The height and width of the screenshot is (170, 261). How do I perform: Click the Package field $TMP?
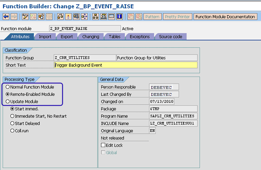[x=173, y=109]
